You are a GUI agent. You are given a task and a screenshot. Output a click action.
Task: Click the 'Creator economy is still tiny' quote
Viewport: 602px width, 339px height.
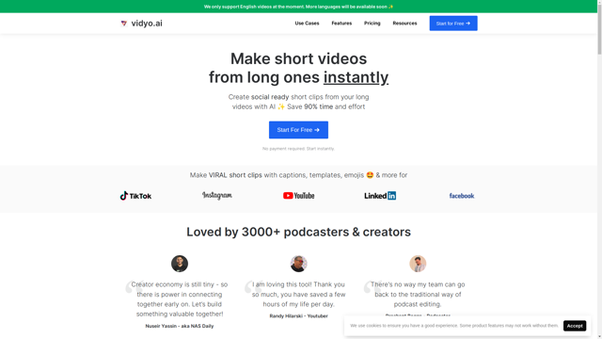point(180,299)
